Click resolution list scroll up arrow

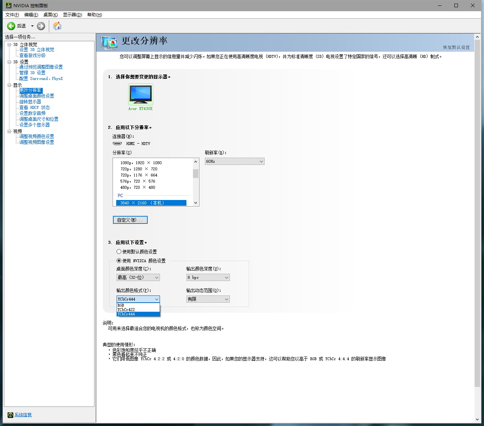(195, 162)
